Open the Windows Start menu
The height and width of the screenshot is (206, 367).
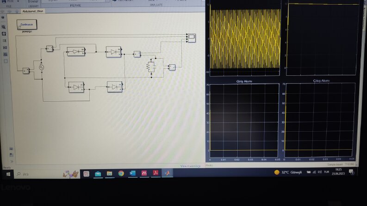8,174
